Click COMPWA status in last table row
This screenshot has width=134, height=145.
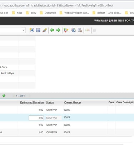[52, 132]
